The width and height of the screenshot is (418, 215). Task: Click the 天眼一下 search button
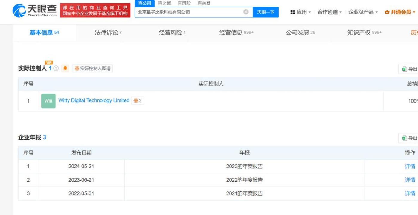click(x=266, y=12)
